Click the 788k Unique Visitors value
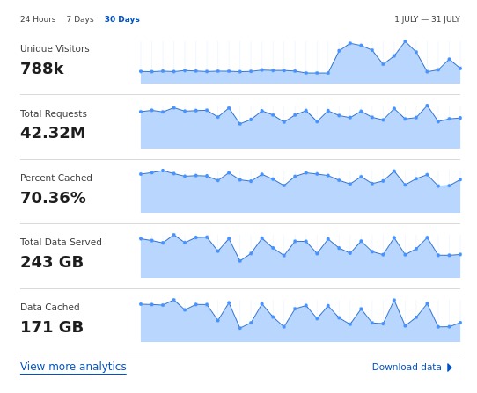Screen dimensions: 477x393 42,69
